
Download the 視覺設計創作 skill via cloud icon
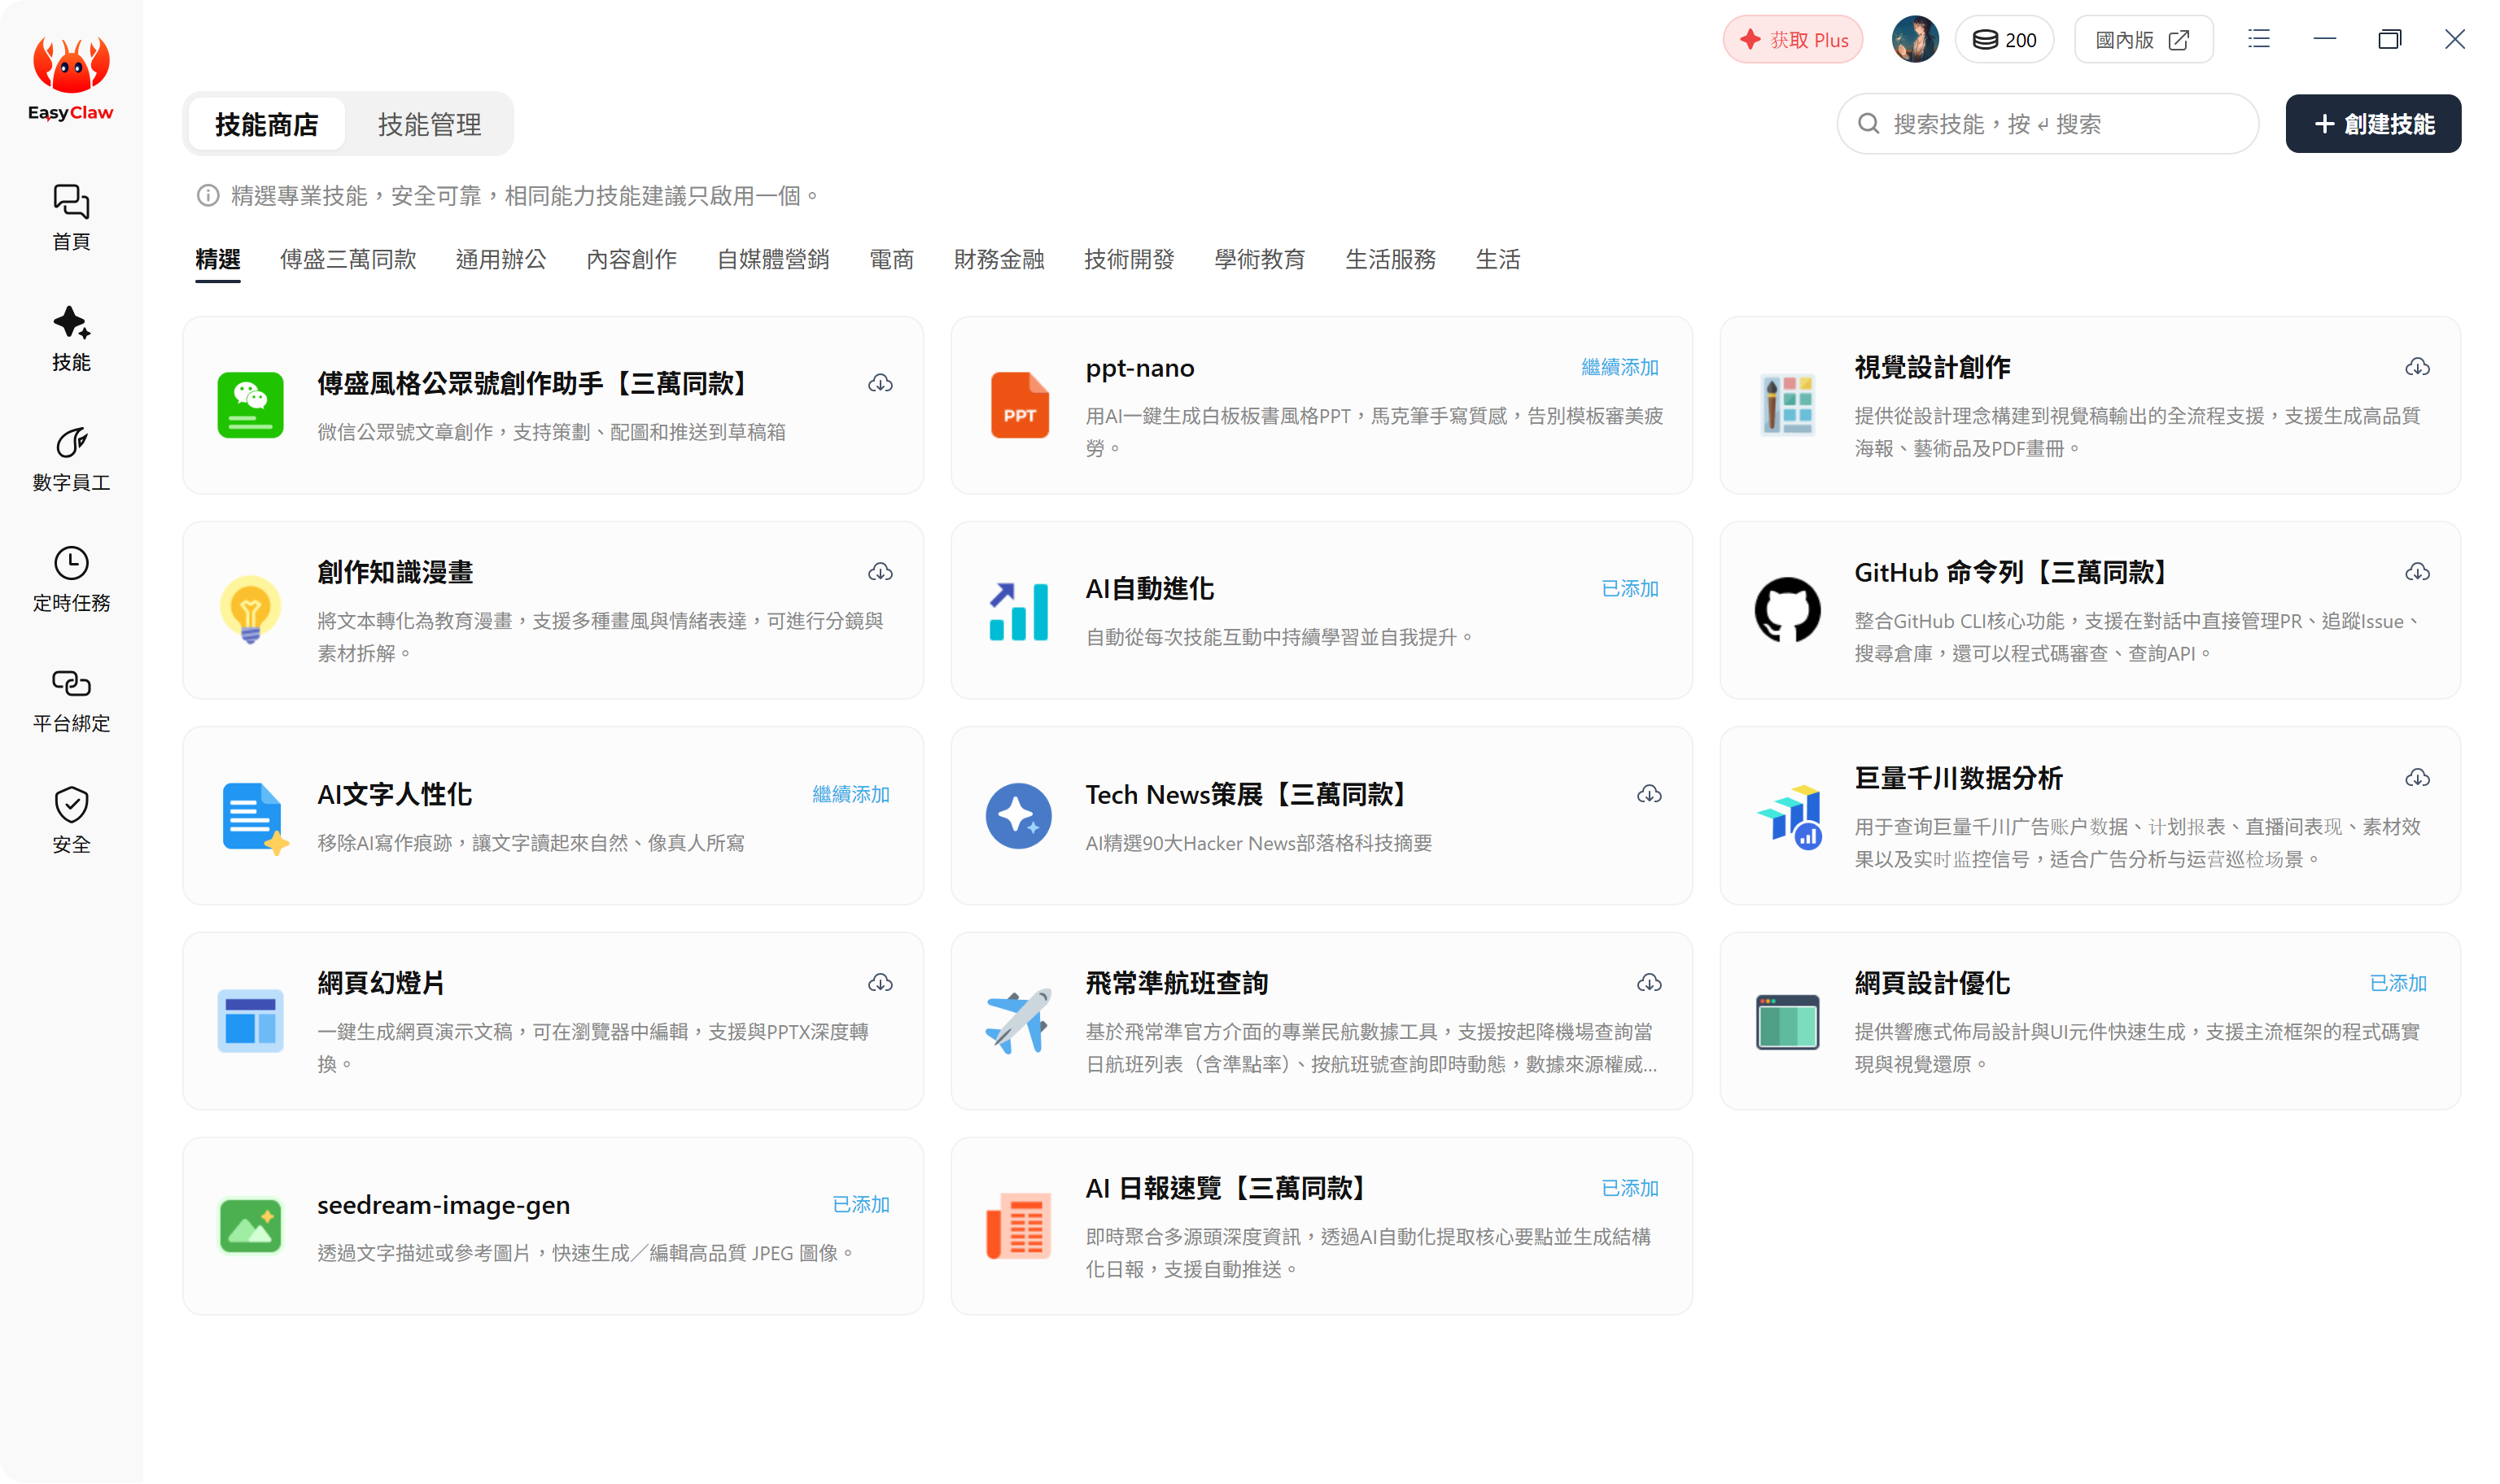(x=2417, y=367)
